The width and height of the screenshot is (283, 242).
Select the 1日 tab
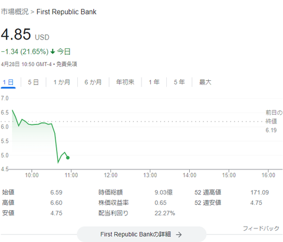coord(8,82)
